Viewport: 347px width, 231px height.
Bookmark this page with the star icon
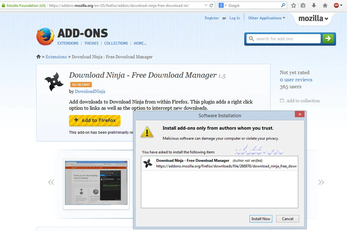pos(294,6)
